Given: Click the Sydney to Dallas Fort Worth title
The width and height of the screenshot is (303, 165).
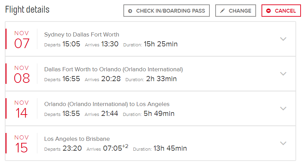Looking at the screenshot, I should [x=82, y=34].
